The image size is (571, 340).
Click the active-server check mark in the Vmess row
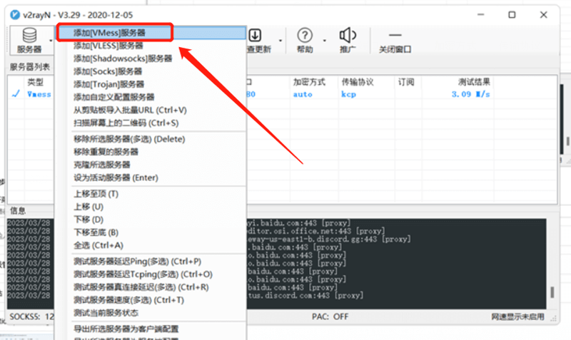pyautogui.click(x=16, y=94)
